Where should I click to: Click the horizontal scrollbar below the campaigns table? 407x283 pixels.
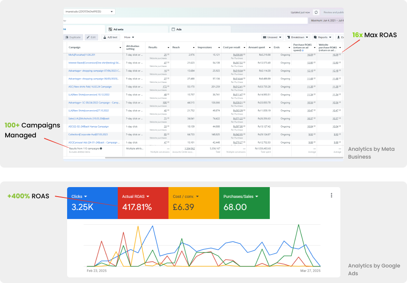pos(173,158)
